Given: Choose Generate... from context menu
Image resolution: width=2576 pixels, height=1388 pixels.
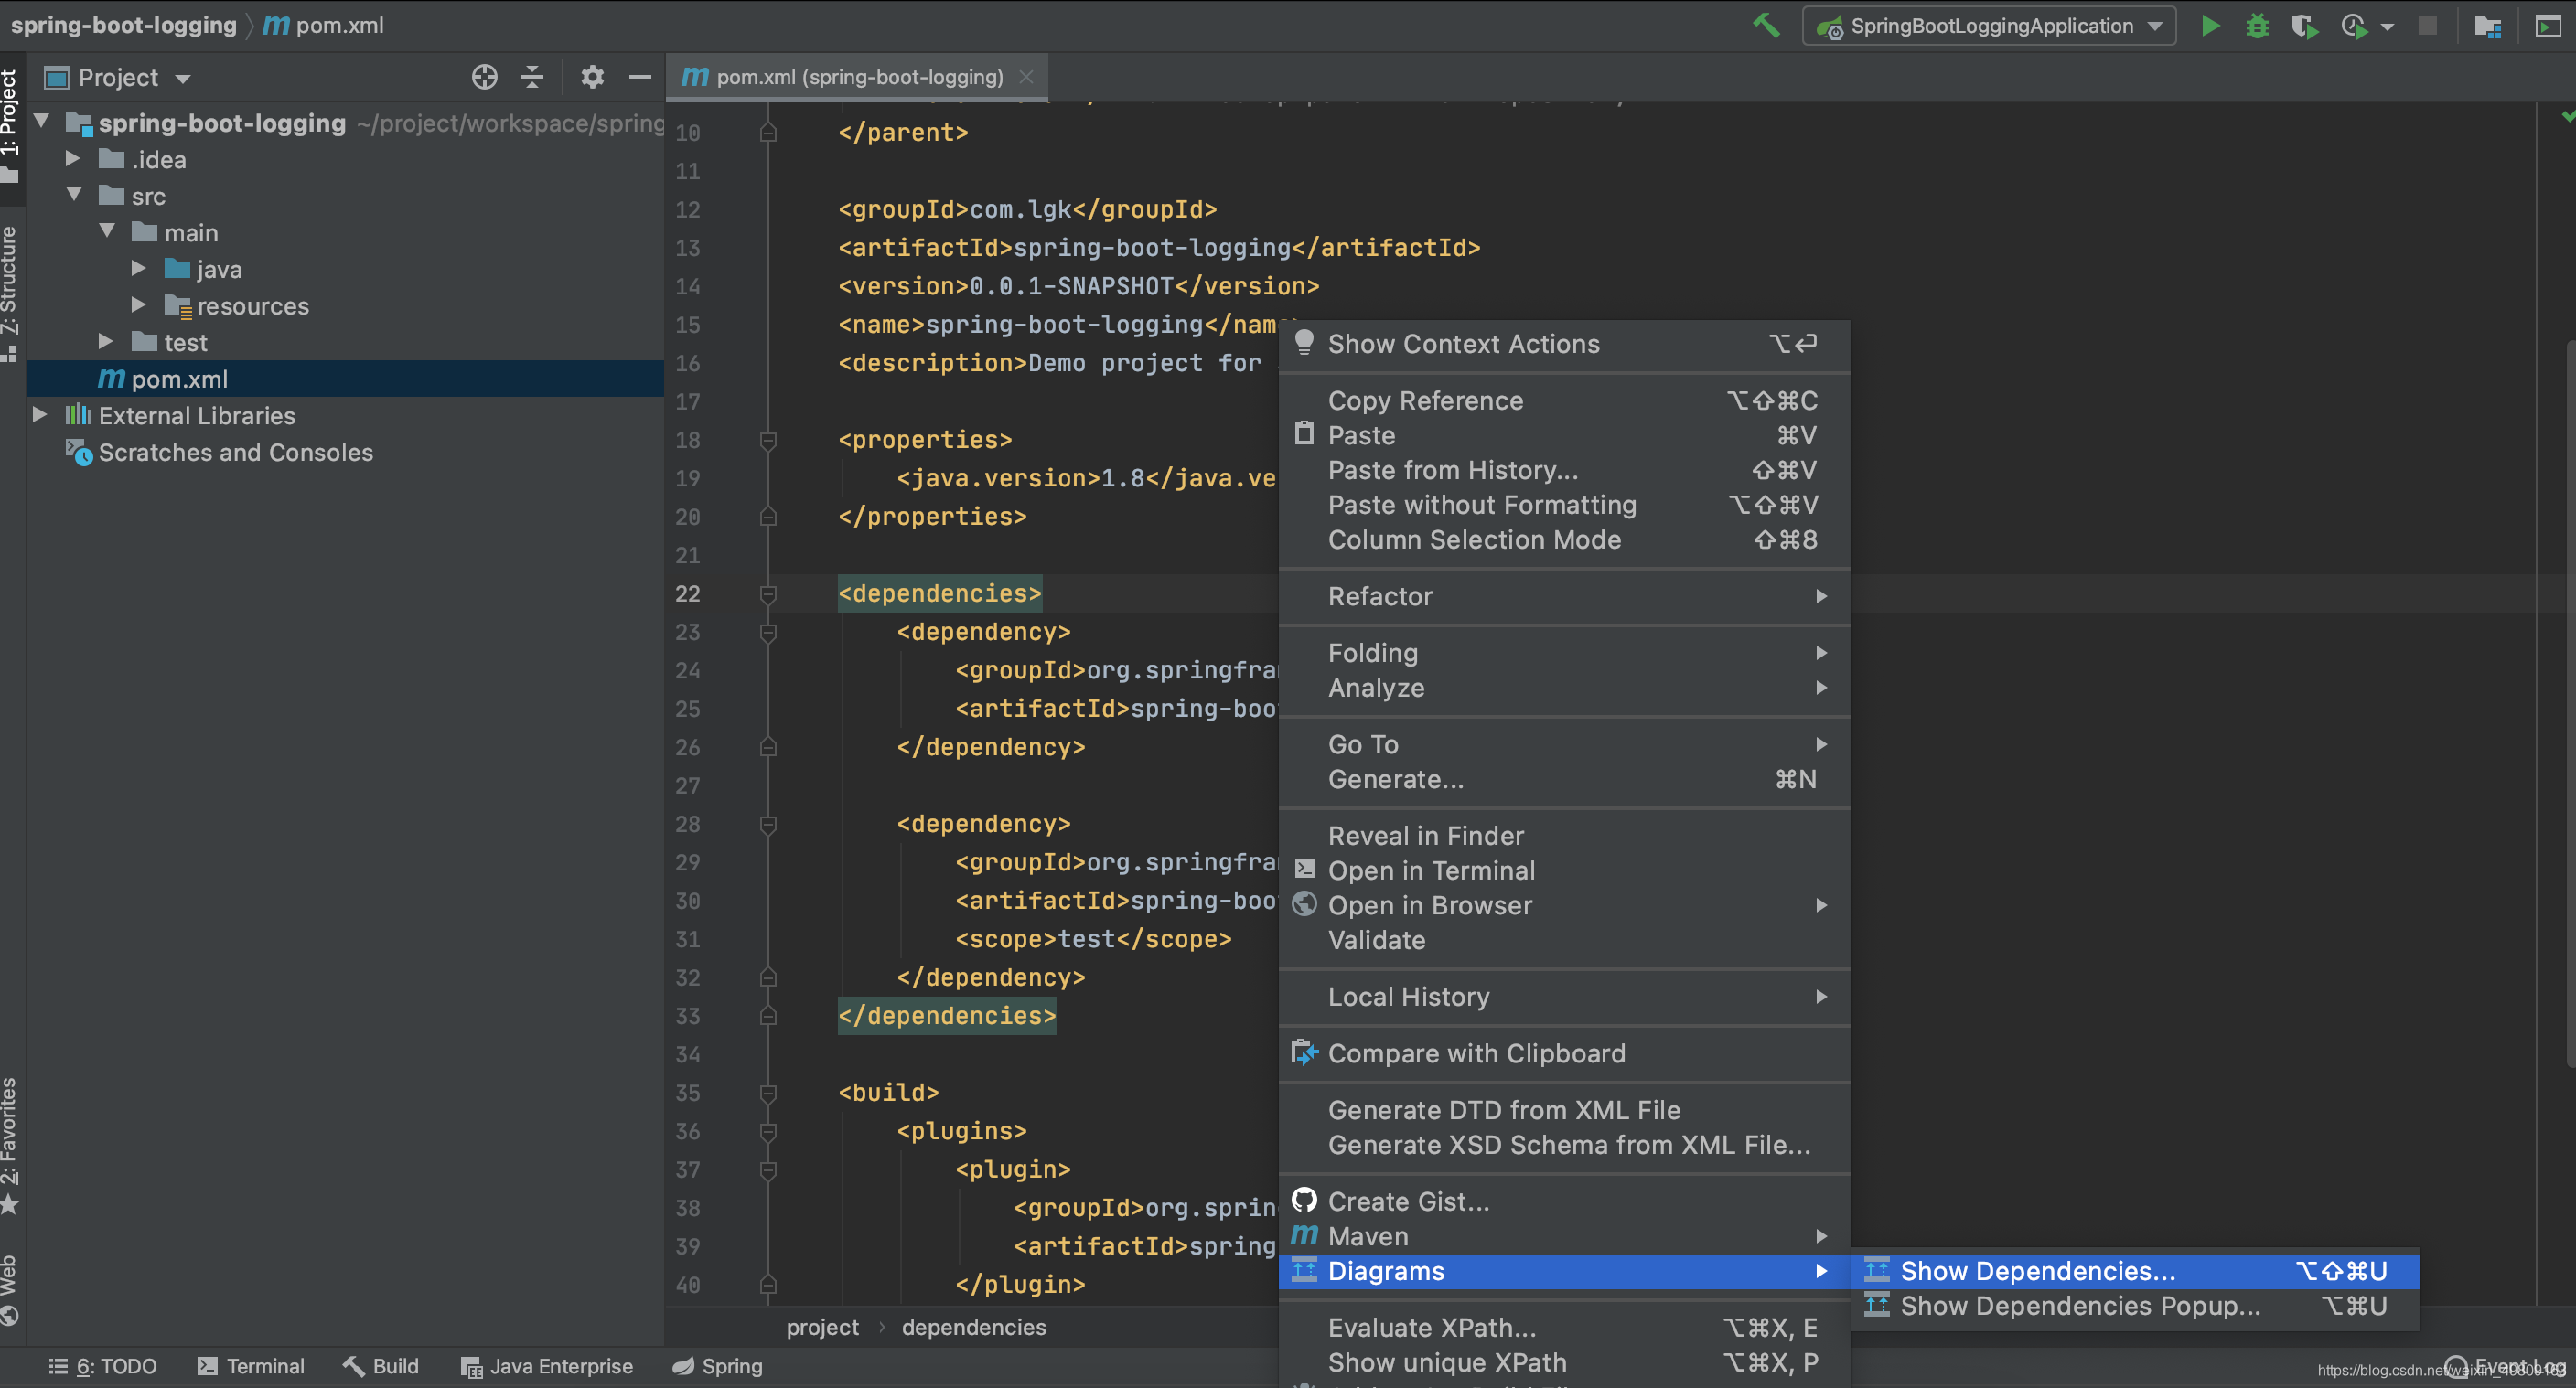Looking at the screenshot, I should [x=1564, y=778].
